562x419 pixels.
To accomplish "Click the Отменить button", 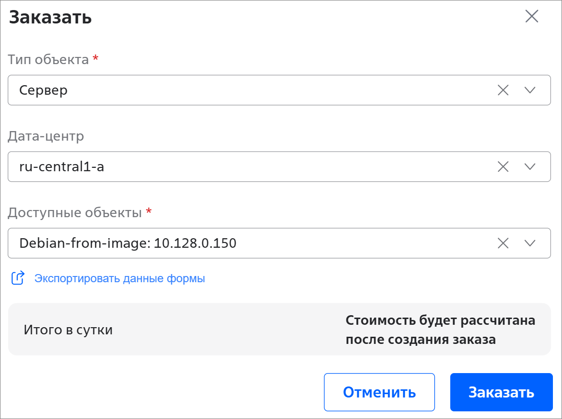I will pos(379,392).
